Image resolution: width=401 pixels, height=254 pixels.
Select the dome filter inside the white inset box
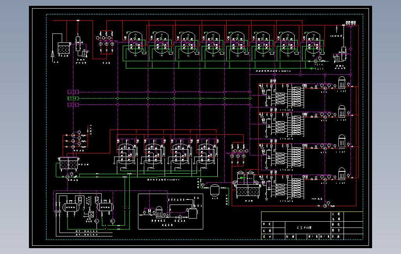click(x=159, y=212)
